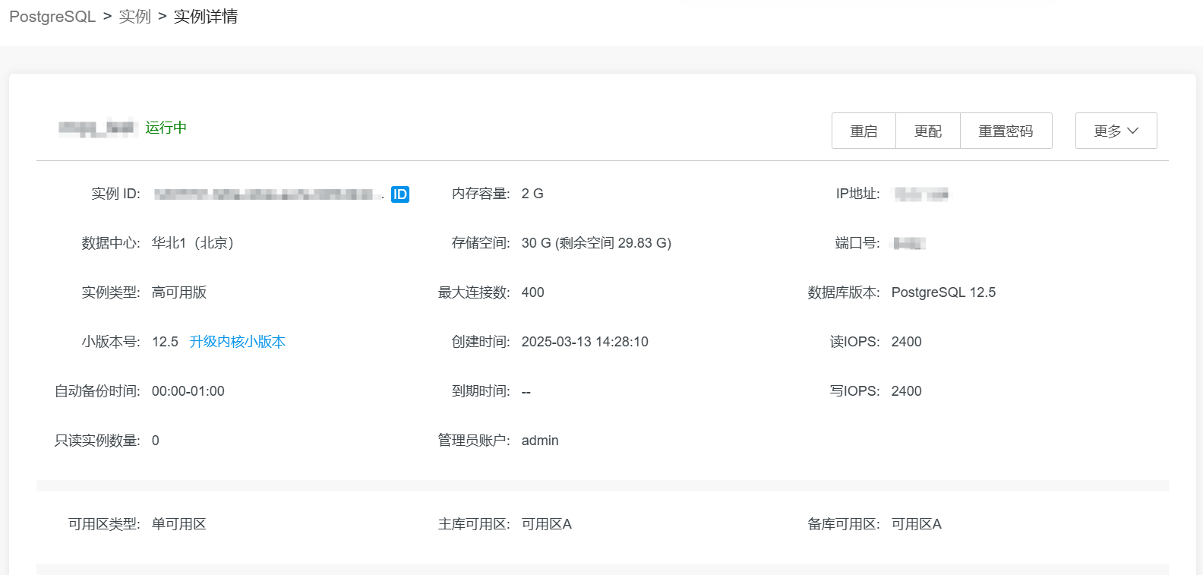Click the 创建时间 value 2025-03-13 14:28:10
Viewport: 1203px width, 575px height.
click(585, 342)
